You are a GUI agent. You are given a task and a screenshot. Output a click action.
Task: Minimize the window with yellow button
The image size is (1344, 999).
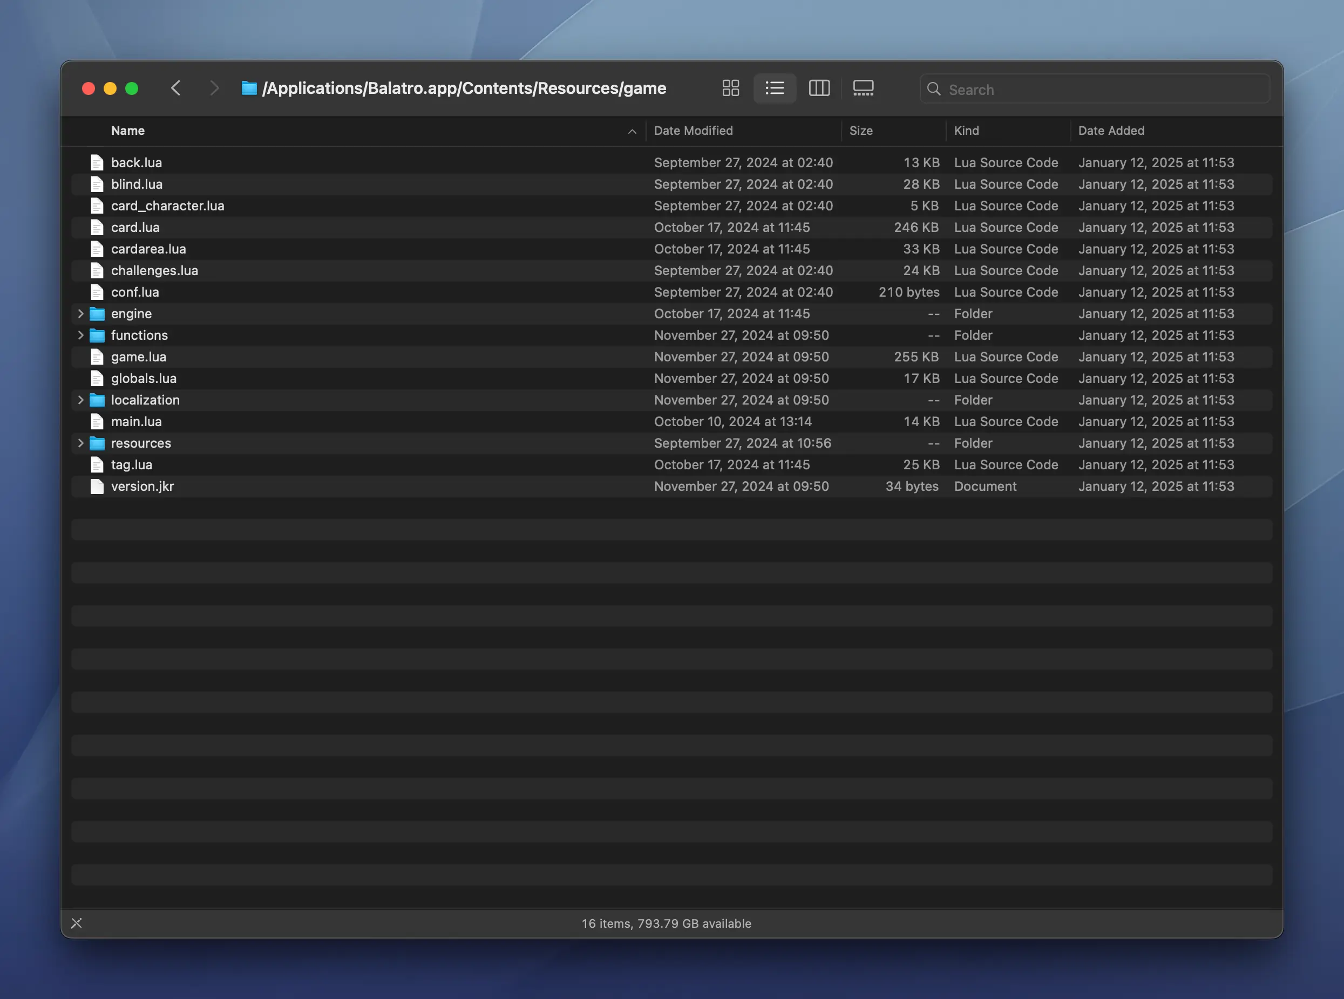pyautogui.click(x=110, y=88)
